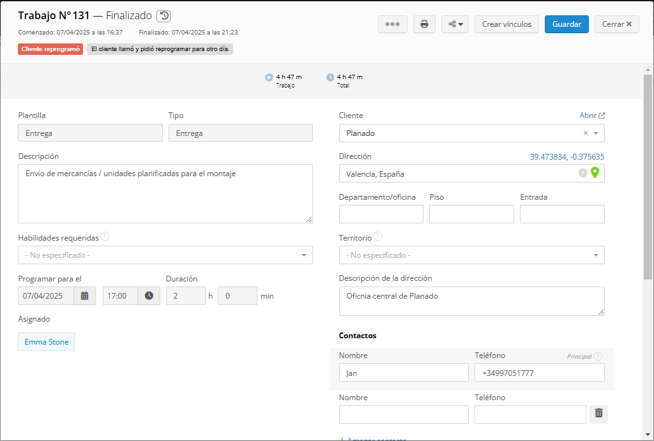Focus the Descripción text area

pos(165,194)
